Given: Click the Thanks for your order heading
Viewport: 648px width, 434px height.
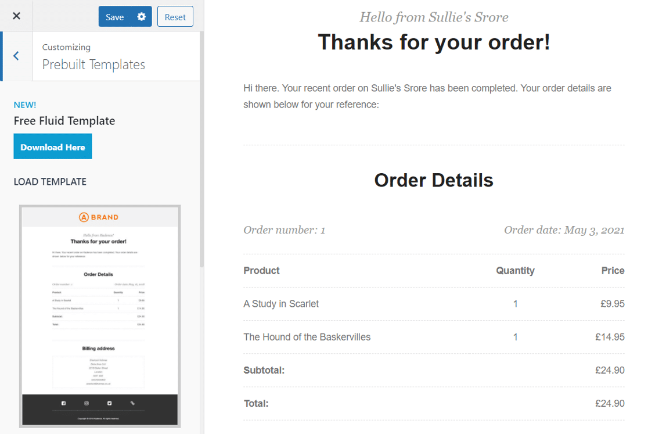Looking at the screenshot, I should (x=434, y=42).
